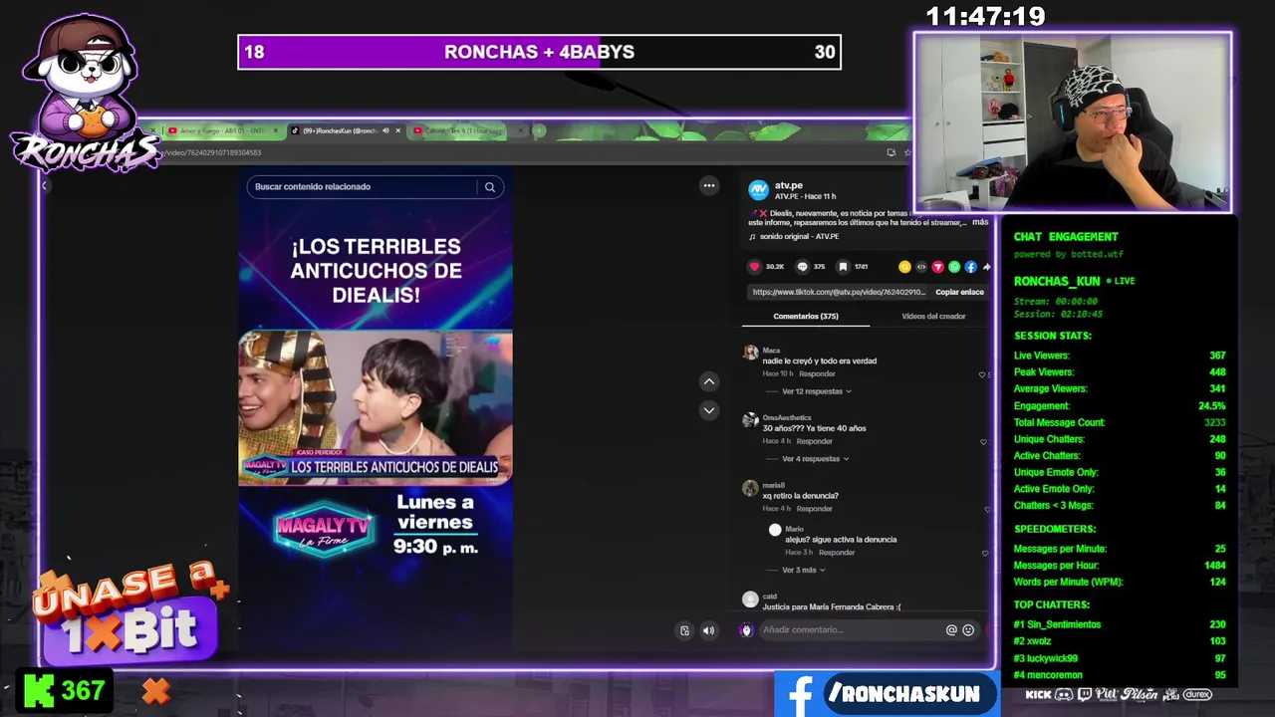Click 'Justicia para María Fernanda Cabrera' comment

click(831, 606)
